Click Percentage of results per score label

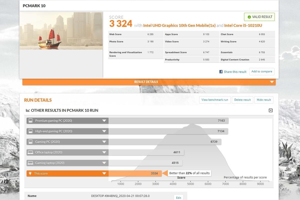(x=245, y=177)
